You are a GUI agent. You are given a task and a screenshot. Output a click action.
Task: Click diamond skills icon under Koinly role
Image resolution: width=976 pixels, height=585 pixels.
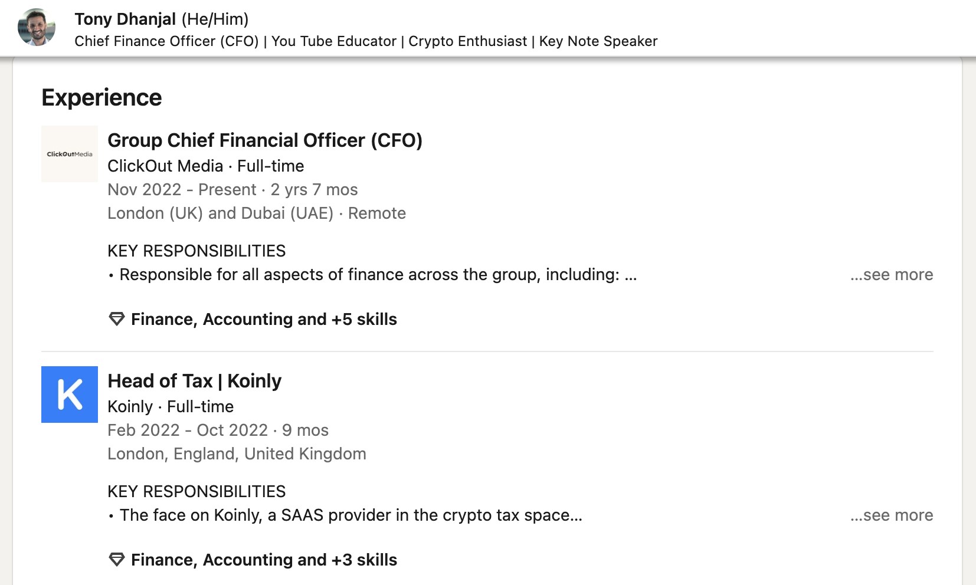(117, 560)
